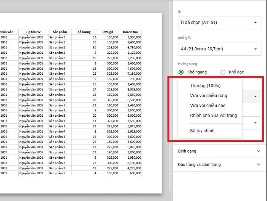Choose Vừa với chiều cao option

(208, 105)
